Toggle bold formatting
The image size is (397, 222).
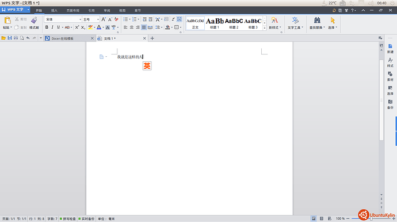[x=47, y=28]
